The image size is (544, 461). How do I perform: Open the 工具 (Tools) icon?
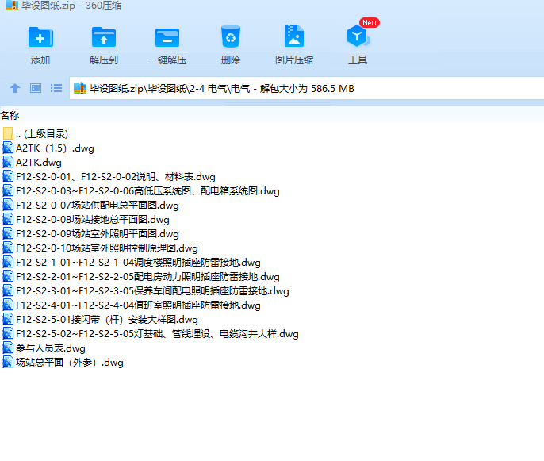coord(358,36)
